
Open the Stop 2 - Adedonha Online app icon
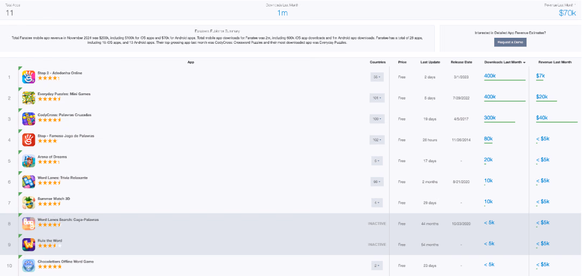pyautogui.click(x=29, y=77)
